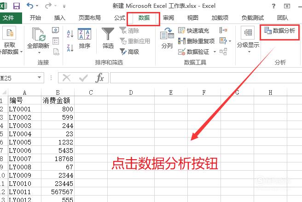Viewport: 302px width, 202px height.
Task: Click the Consolidate icon in 数据工具 group
Action: coord(223,30)
